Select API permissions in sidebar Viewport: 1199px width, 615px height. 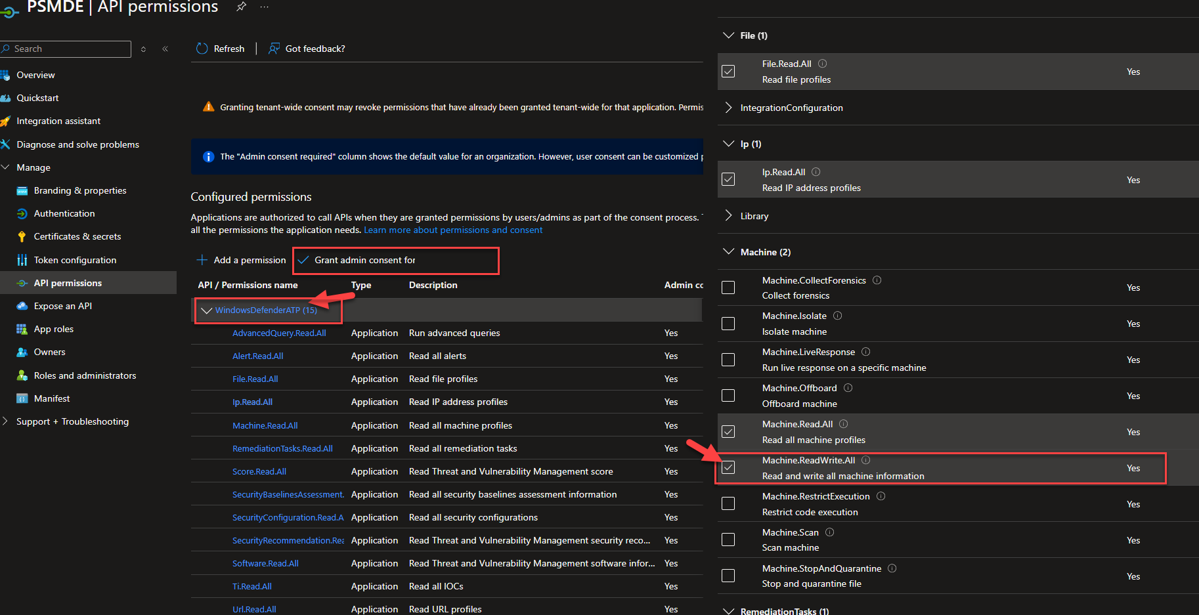click(88, 283)
